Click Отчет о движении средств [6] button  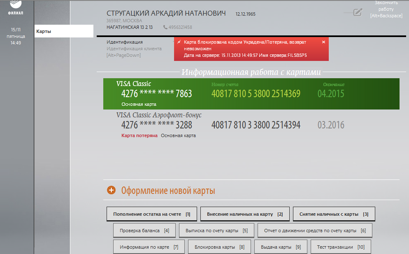tap(315, 231)
